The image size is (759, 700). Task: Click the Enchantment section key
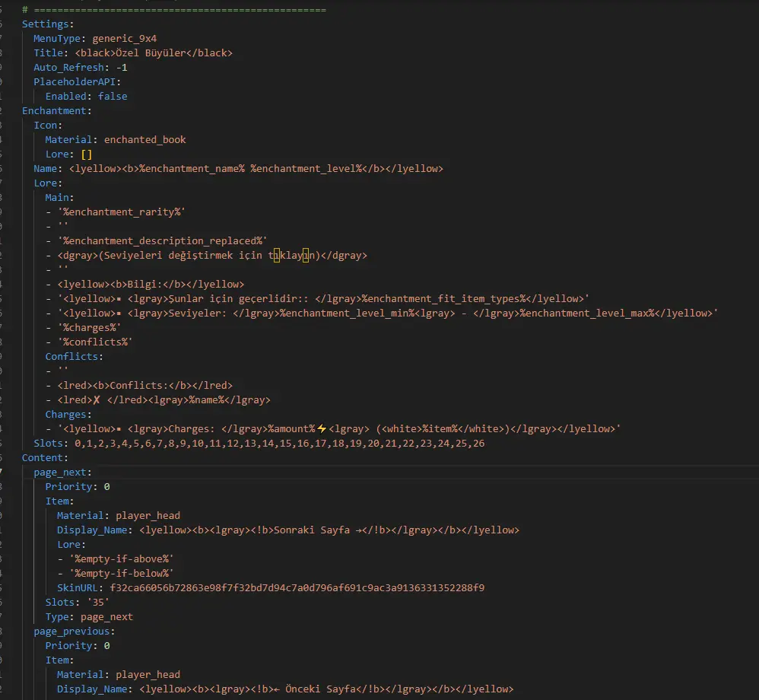point(54,111)
